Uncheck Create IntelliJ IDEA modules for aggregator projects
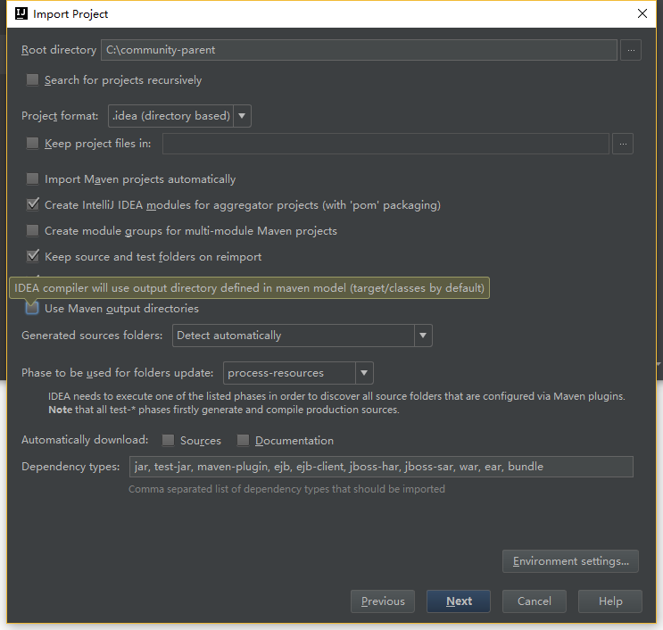The image size is (663, 630). [x=32, y=204]
